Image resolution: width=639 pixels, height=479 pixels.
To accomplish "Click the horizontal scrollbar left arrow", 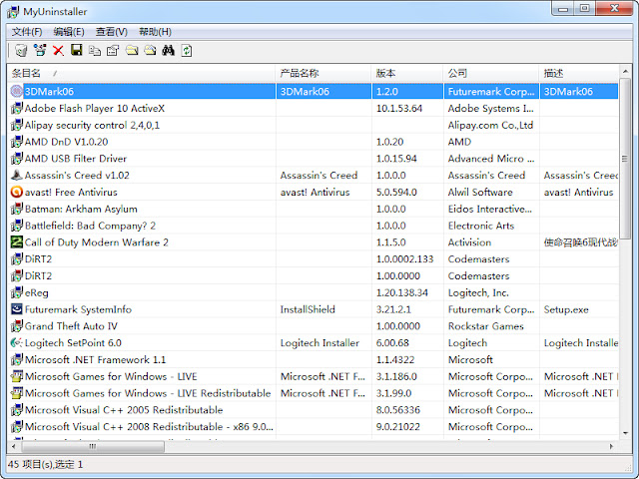I will tap(14, 446).
